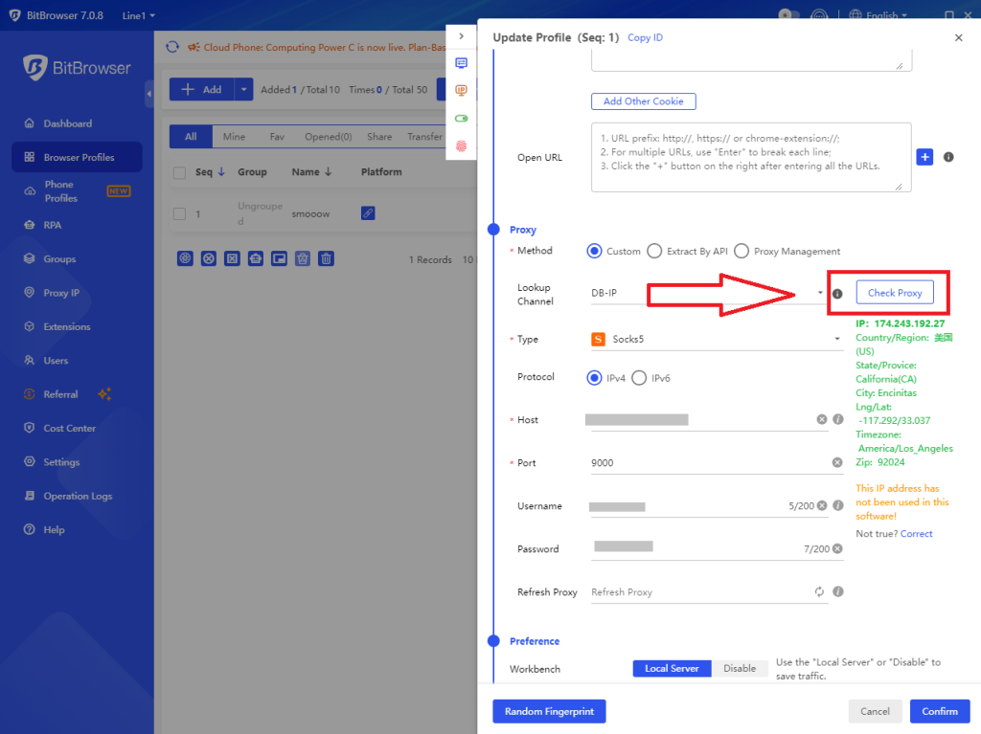Click the blue edit pencil beside smooow profile
Screen dimensions: 981x734
point(368,212)
